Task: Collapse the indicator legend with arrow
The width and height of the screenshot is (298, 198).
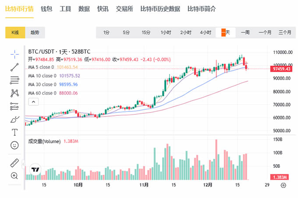Action: click(x=33, y=101)
